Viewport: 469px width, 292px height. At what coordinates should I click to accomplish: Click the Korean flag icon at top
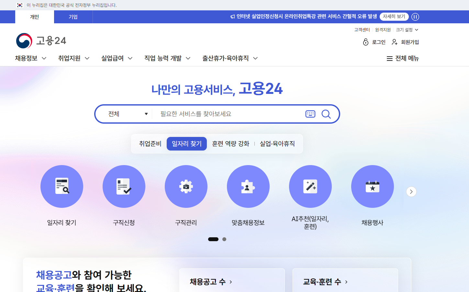pos(20,5)
